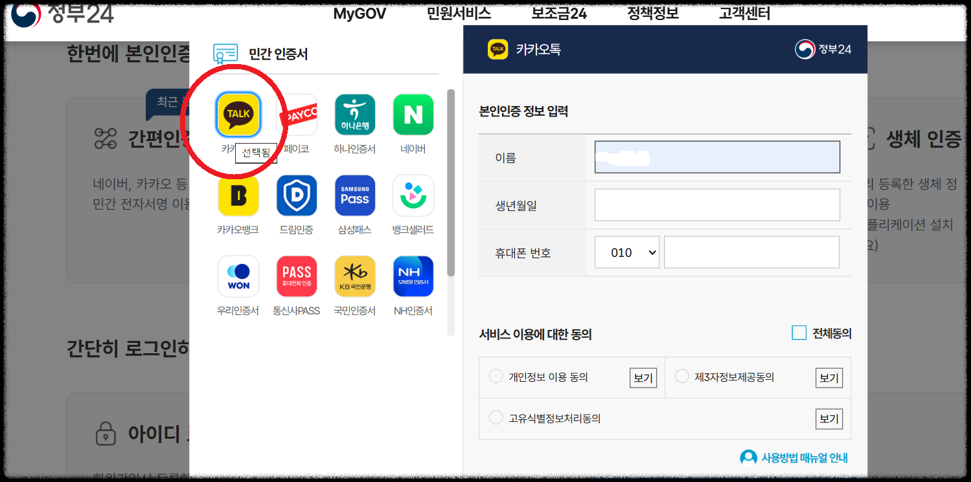Open the 보조금24 menu
The width and height of the screenshot is (971, 482).
coord(559,13)
